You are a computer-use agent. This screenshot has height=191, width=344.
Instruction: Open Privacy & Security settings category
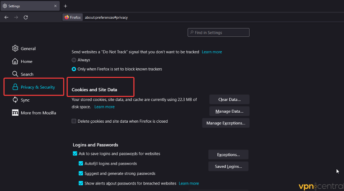37,87
